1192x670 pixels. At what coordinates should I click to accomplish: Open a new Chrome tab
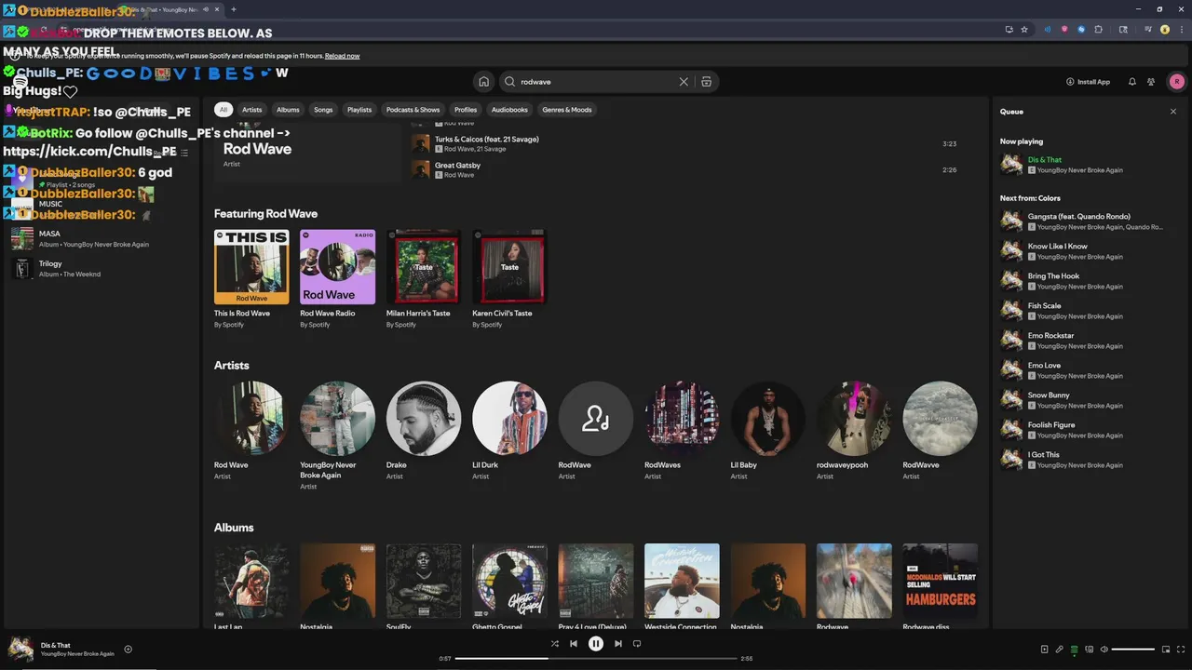pos(233,9)
